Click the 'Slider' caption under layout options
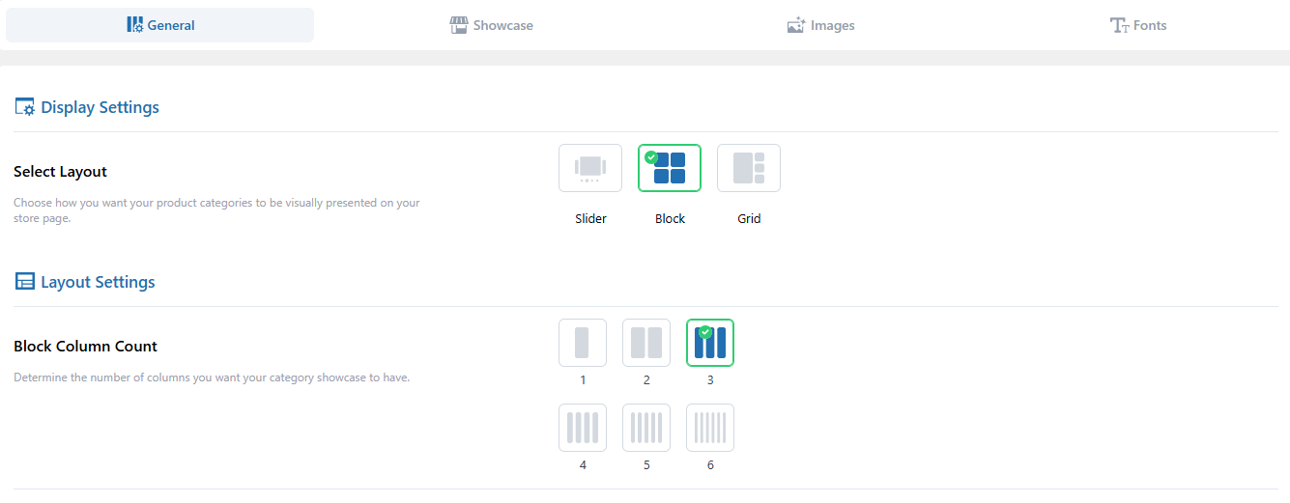Screen dimensions: 1290x503 590,219
